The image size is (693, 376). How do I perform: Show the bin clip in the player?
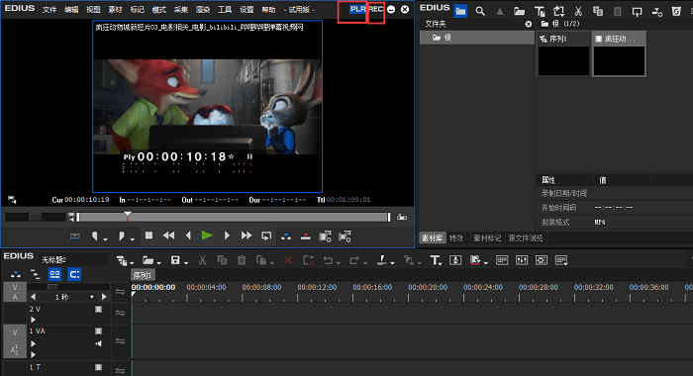[x=637, y=11]
